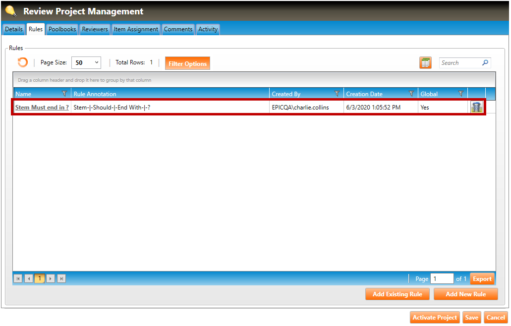Open the Filter Options panel
This screenshot has height=326, width=511.
187,63
